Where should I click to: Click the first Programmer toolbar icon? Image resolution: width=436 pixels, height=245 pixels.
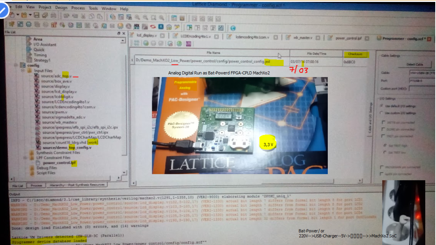point(136,43)
